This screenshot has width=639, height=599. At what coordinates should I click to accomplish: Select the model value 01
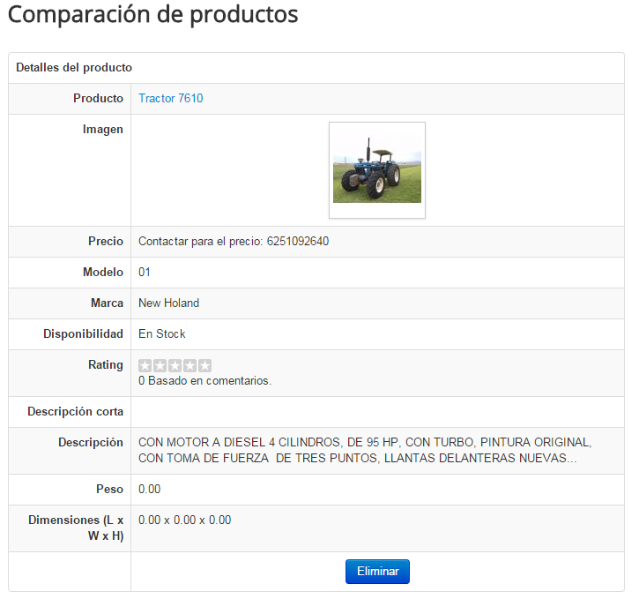point(145,272)
